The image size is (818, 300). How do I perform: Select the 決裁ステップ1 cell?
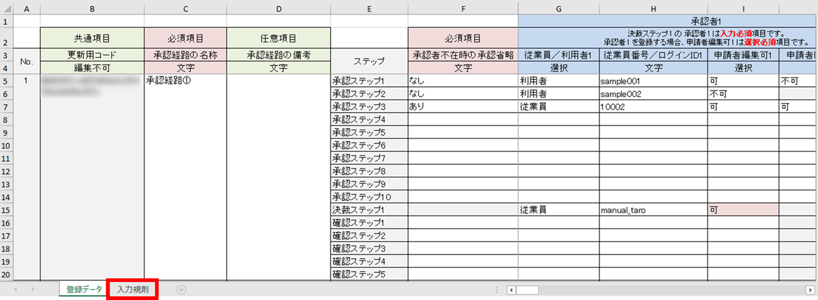pyautogui.click(x=369, y=210)
